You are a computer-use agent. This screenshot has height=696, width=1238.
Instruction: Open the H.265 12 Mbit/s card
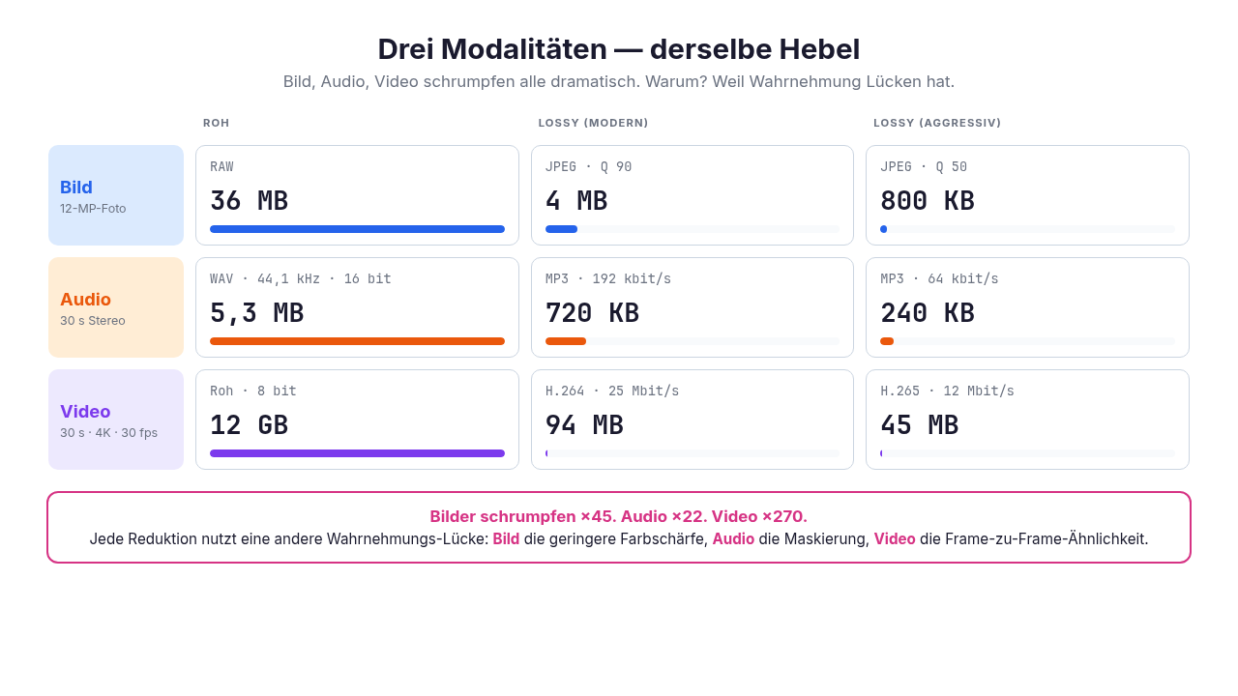coord(1027,420)
